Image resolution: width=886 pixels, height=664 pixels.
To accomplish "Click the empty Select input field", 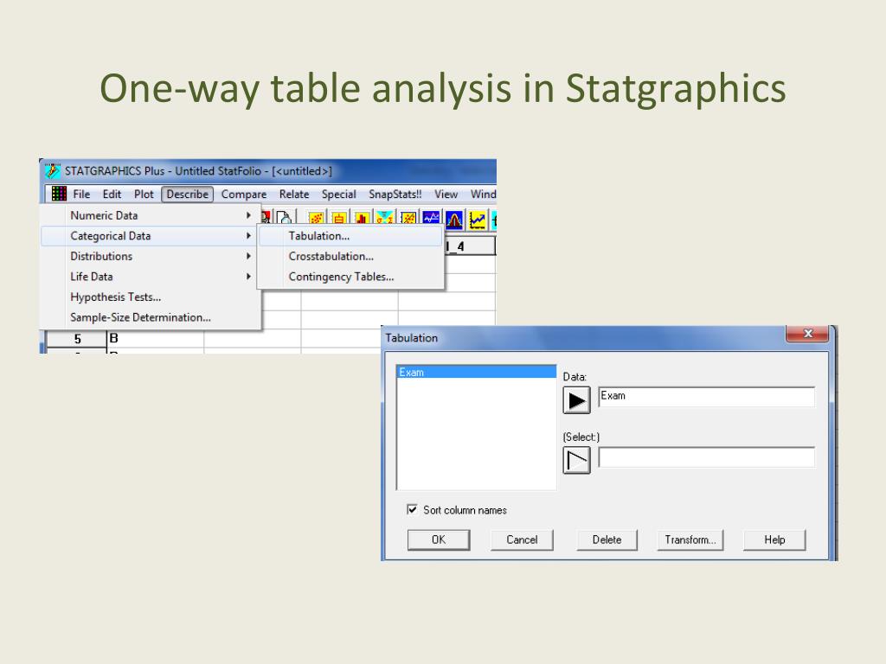I will 706,456.
